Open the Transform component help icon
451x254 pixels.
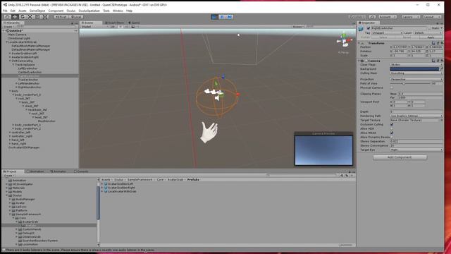coord(433,43)
